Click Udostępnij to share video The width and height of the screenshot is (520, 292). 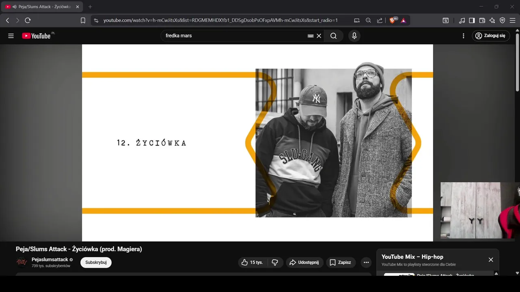pos(305,262)
